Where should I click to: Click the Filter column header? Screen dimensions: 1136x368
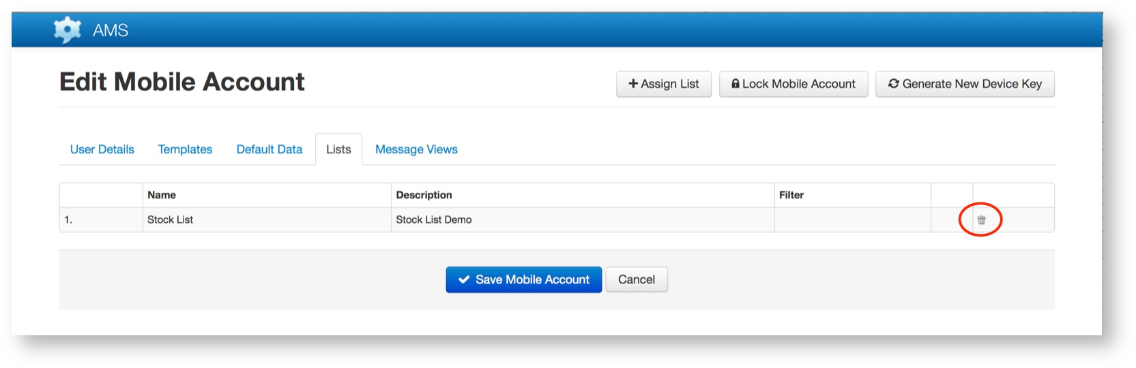click(791, 195)
